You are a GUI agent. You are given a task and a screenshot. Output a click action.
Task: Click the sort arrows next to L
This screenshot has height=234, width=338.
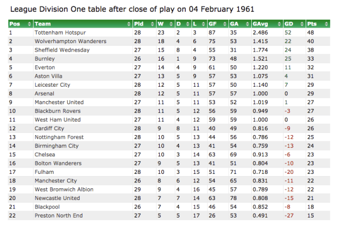[203, 24]
